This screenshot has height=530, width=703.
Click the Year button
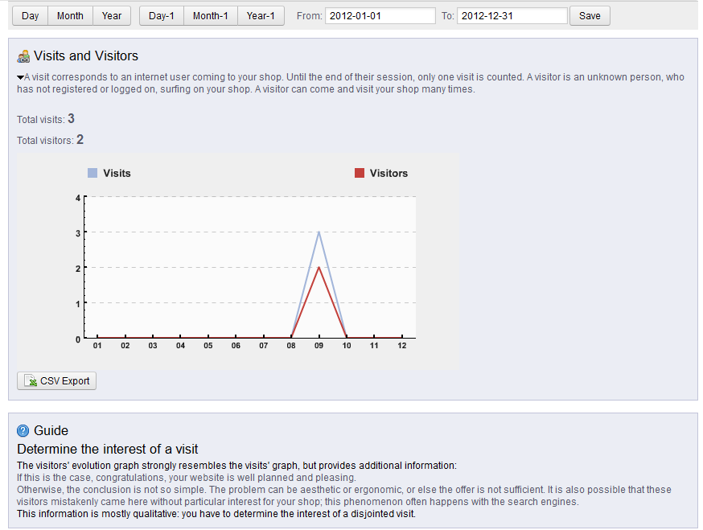tap(112, 16)
